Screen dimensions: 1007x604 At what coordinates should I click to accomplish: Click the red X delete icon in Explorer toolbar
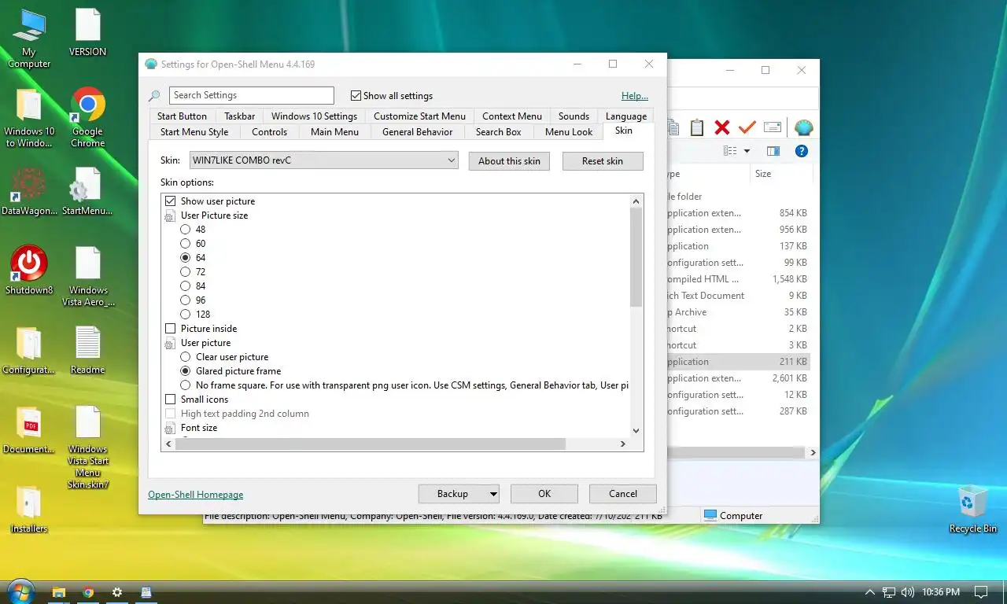[x=722, y=127]
